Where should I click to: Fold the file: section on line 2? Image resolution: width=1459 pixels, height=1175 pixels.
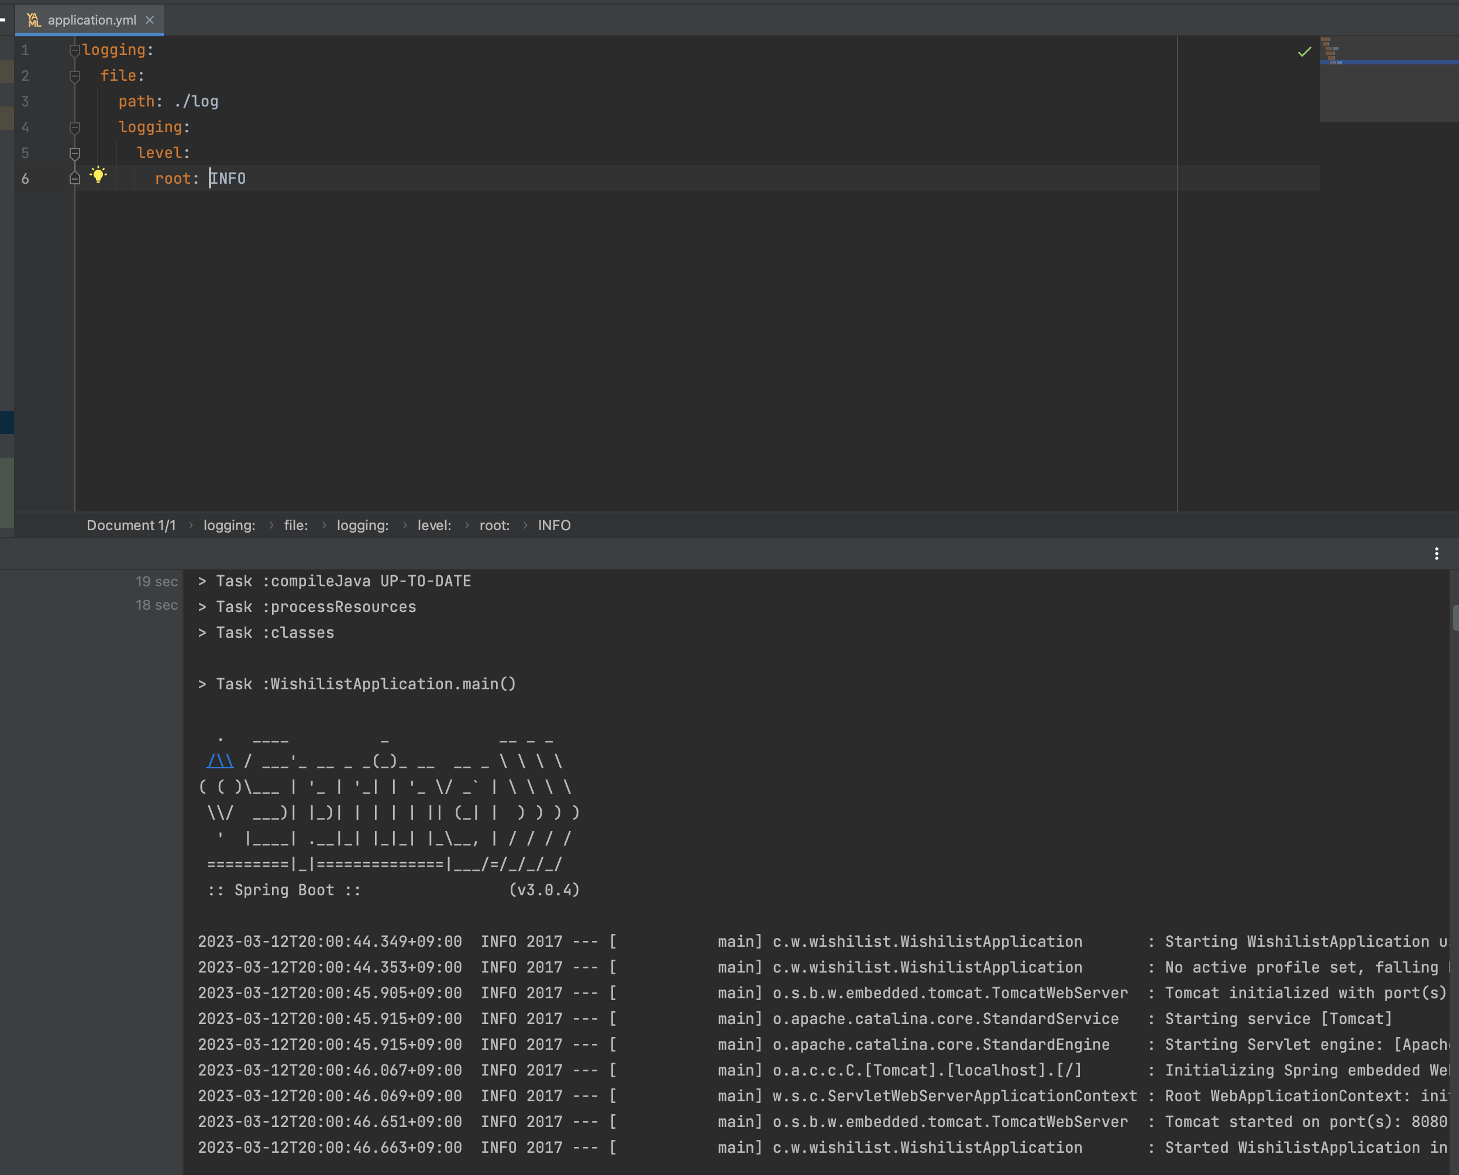click(74, 76)
